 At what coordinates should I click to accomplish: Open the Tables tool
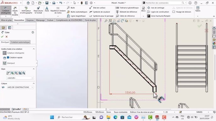[x=198, y=9]
